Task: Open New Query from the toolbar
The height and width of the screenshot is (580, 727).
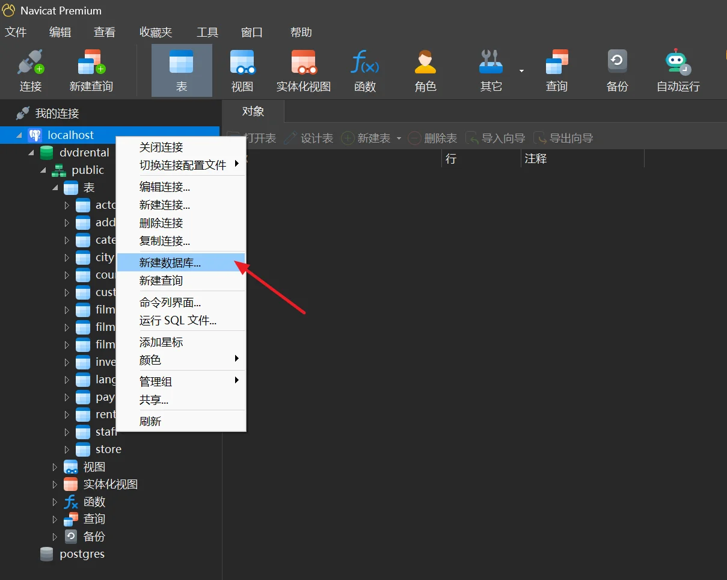Action: pyautogui.click(x=91, y=63)
